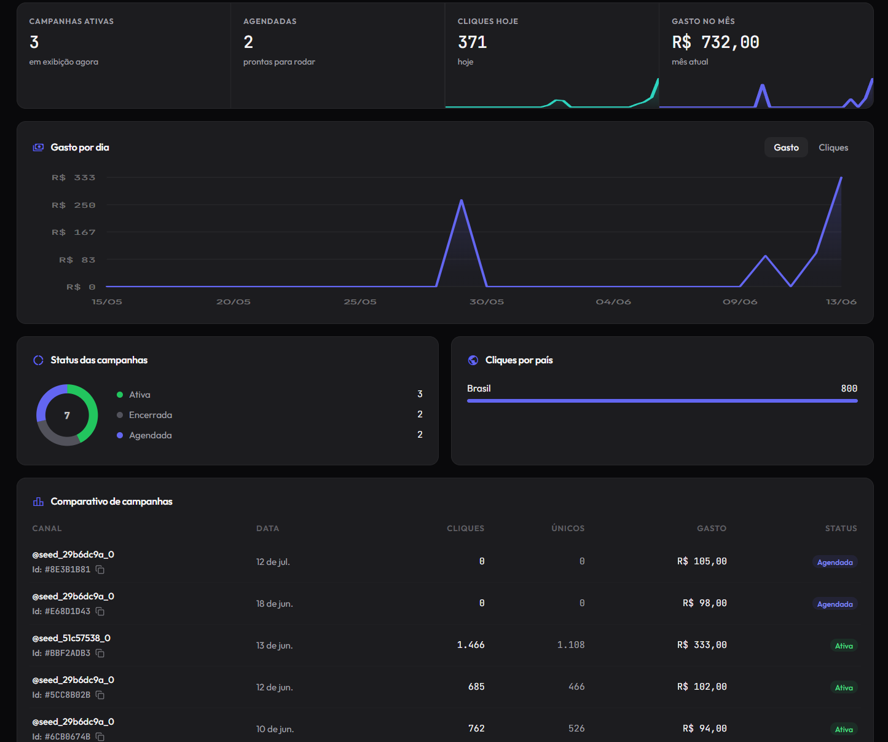The image size is (888, 742).
Task: Click the 1.466 clicks cell
Action: [x=471, y=645]
